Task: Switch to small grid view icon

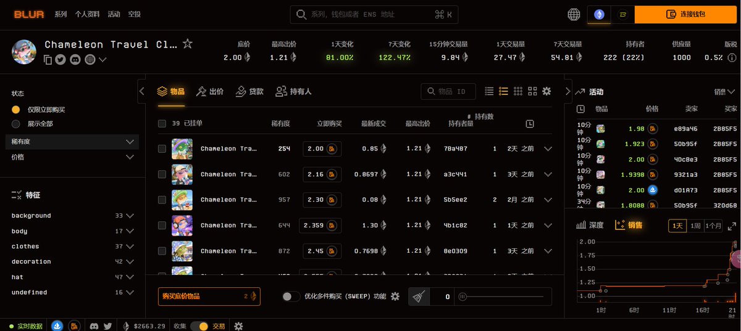Action: (518, 91)
